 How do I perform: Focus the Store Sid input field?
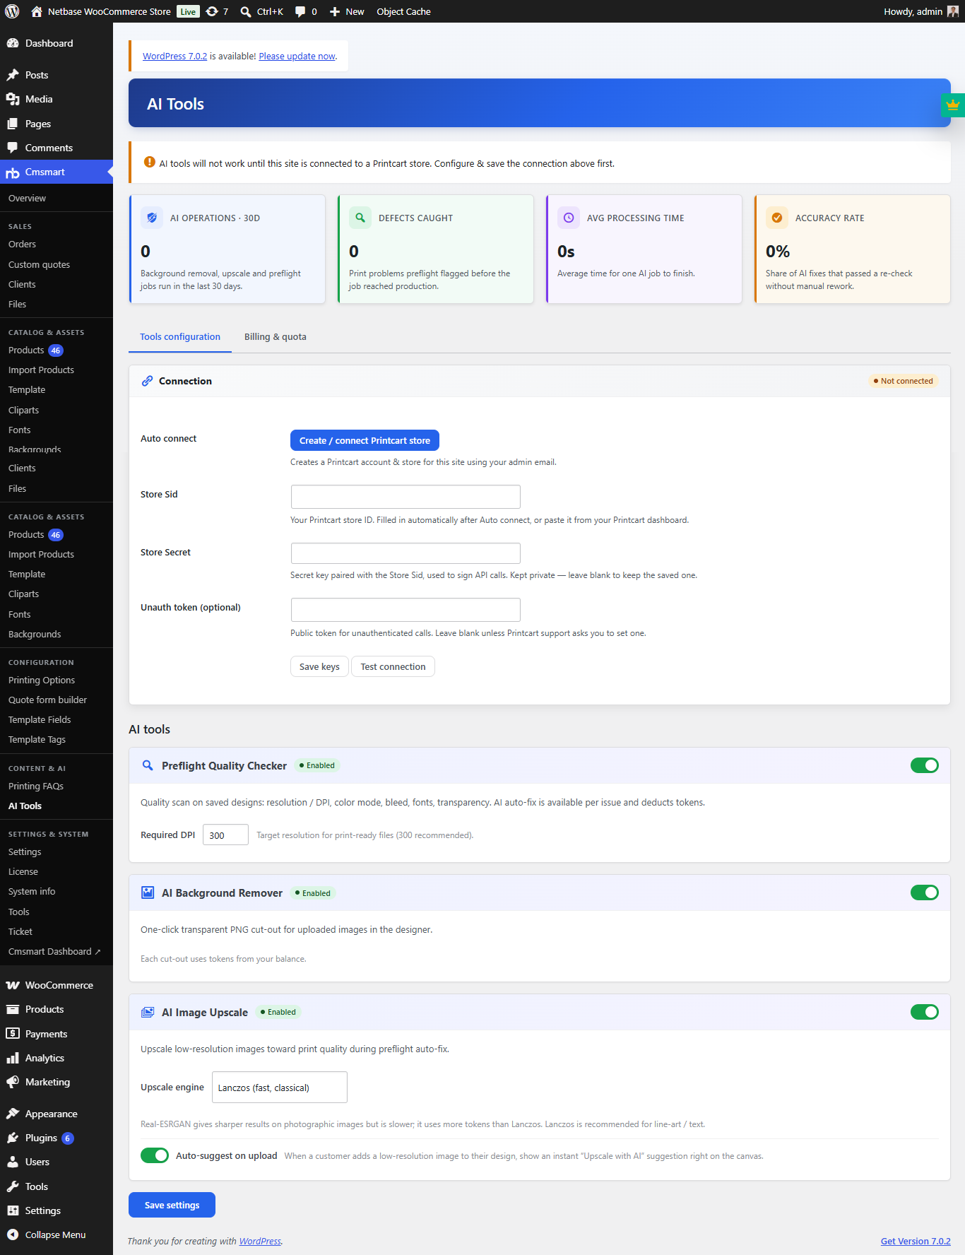point(405,497)
